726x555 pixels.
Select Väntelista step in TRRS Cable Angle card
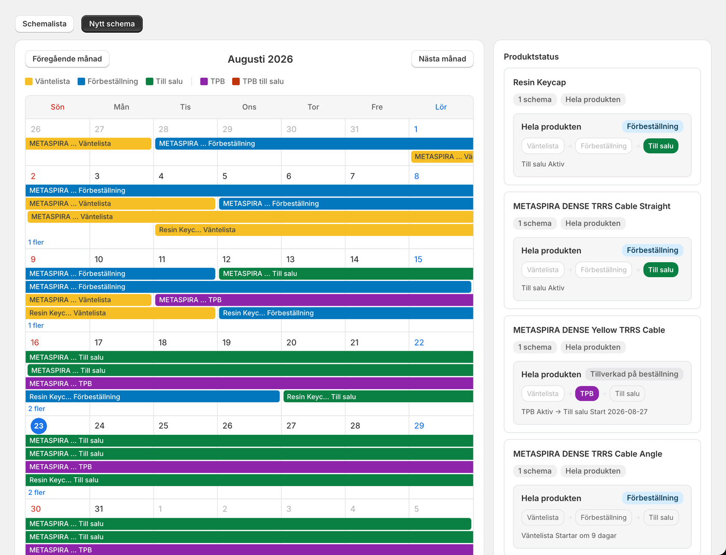pyautogui.click(x=543, y=518)
